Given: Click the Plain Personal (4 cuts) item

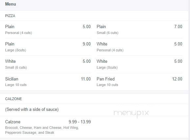Looking at the screenshot, I should [48, 29].
